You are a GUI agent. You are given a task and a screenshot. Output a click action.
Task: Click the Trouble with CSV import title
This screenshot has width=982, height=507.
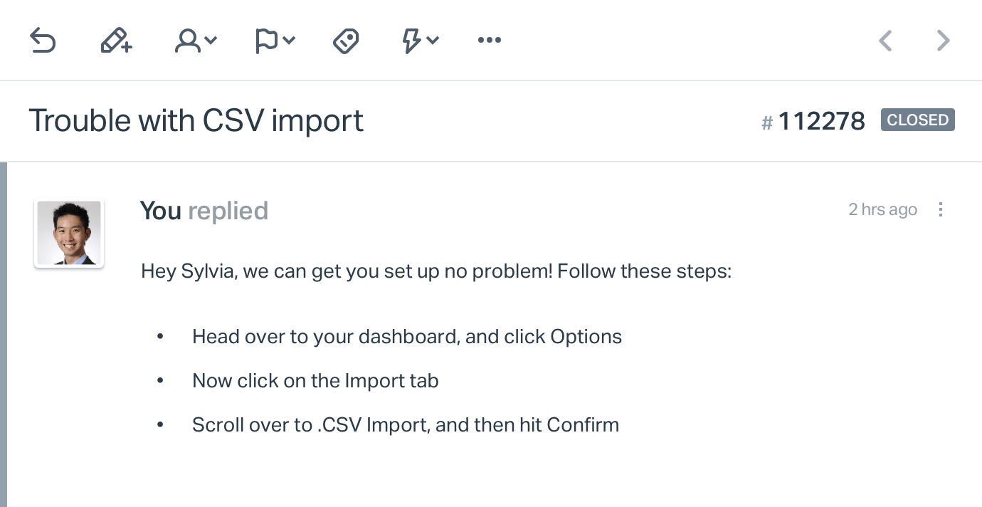pyautogui.click(x=196, y=120)
